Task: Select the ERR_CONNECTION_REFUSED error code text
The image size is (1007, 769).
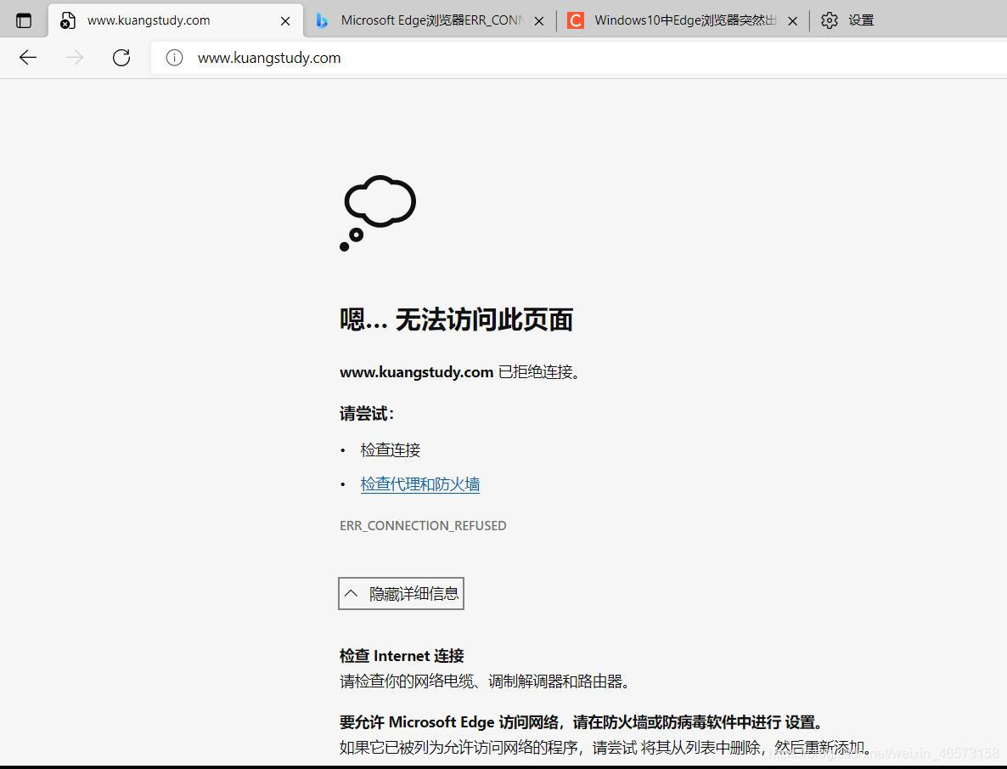Action: (423, 526)
